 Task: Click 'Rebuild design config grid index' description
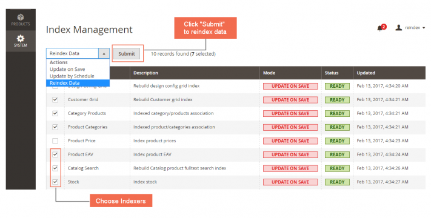[167, 86]
